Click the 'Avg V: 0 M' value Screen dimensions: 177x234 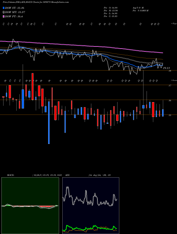pos(138,7)
